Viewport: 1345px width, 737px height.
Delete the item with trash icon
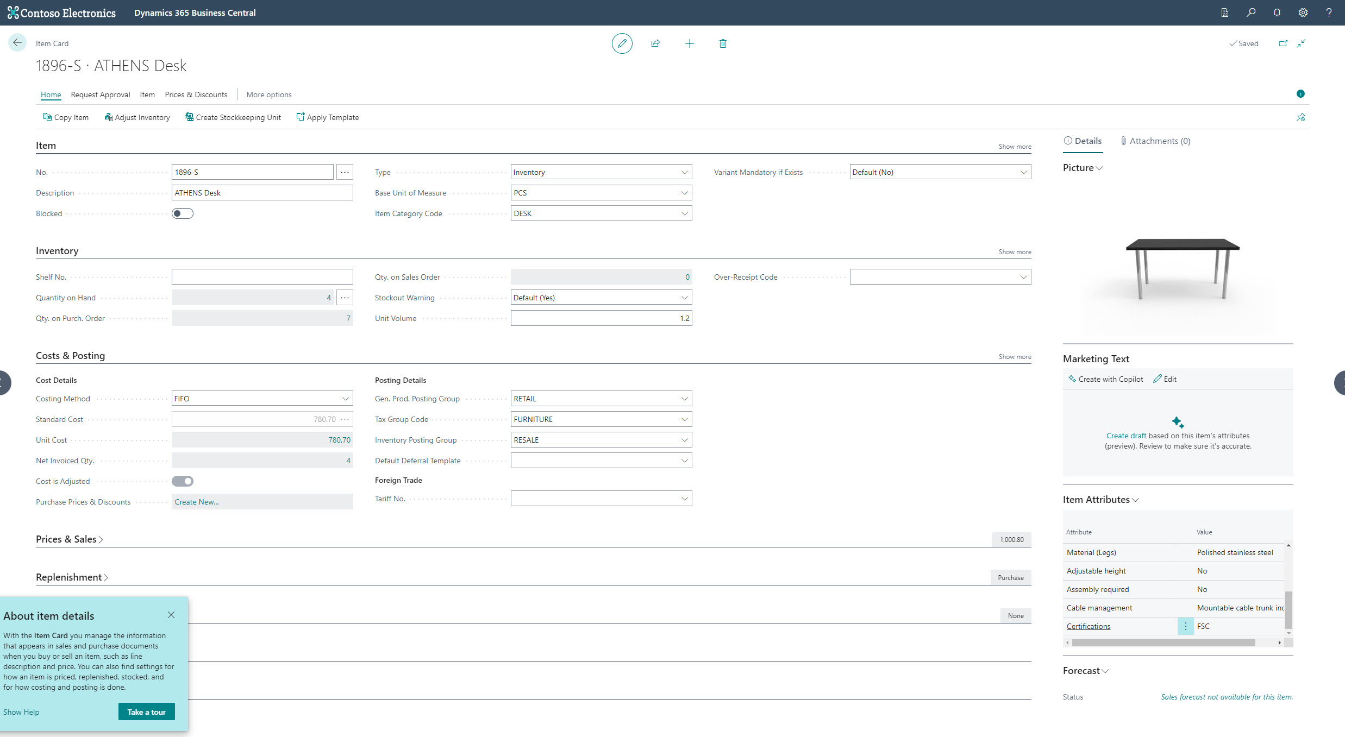click(x=723, y=43)
